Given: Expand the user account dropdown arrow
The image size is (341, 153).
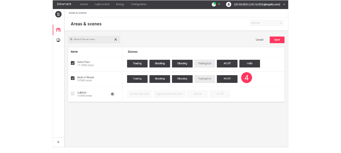Looking at the screenshot, I should coord(284,5).
